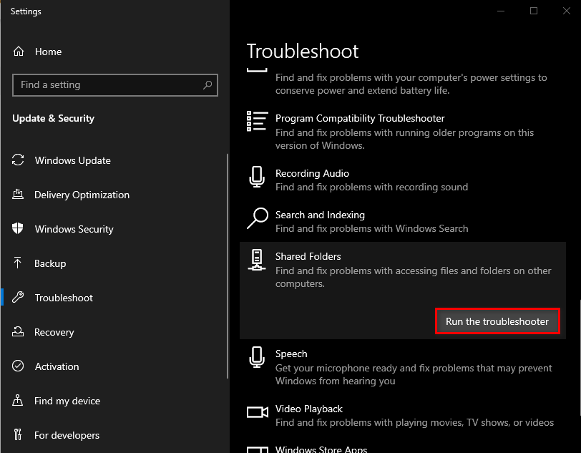Open the Windows Security page
581x453 pixels.
click(x=74, y=229)
